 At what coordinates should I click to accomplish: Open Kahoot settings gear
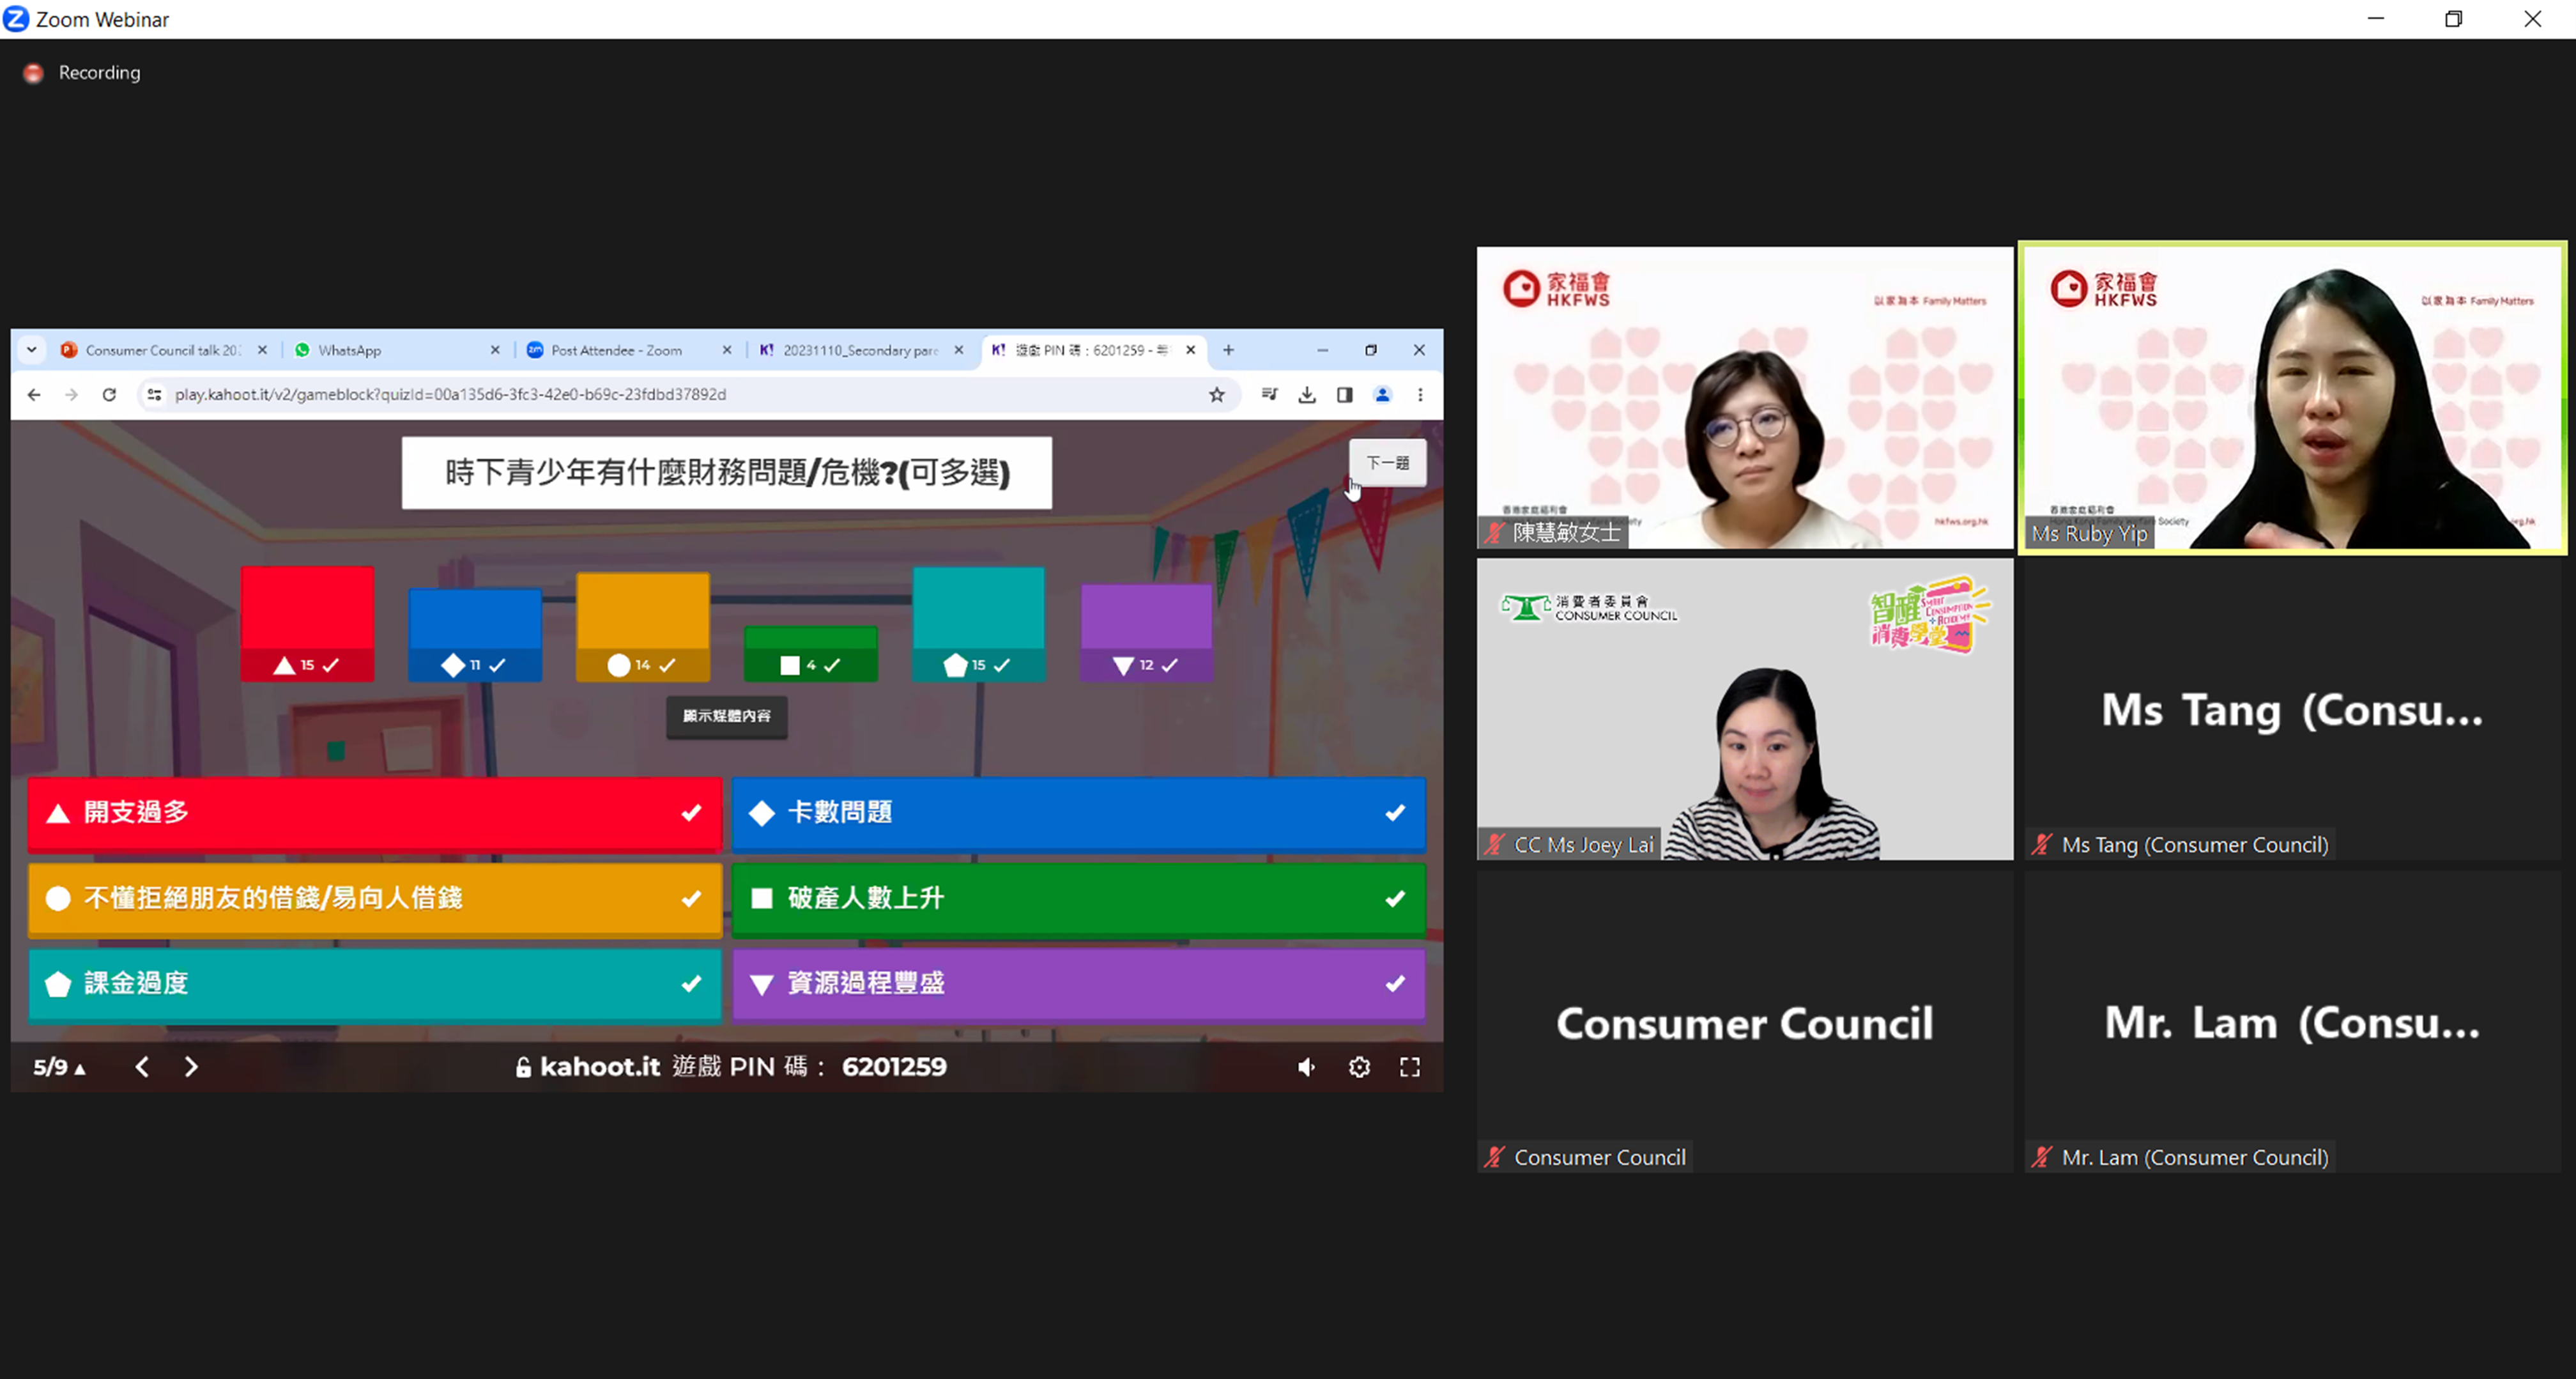[x=1359, y=1067]
